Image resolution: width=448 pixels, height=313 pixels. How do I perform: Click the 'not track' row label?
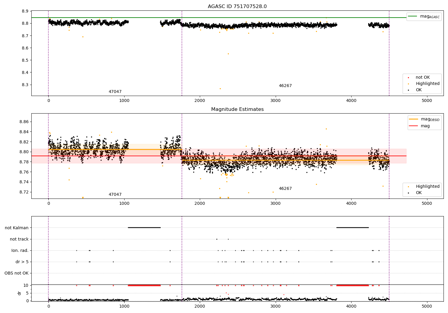click(19, 239)
